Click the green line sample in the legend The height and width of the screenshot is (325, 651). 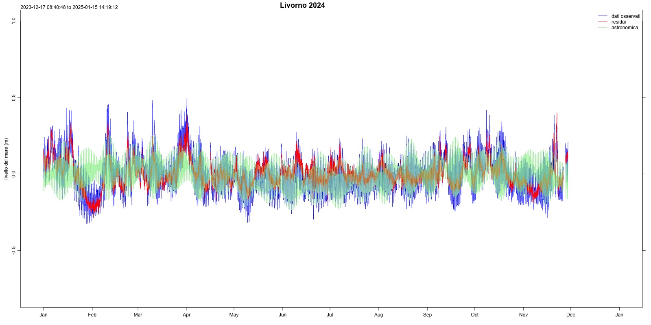[x=603, y=28]
